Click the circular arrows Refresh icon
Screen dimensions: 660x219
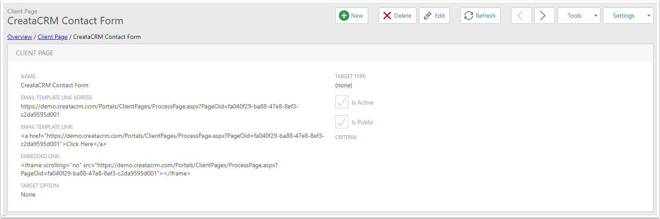[x=469, y=16]
